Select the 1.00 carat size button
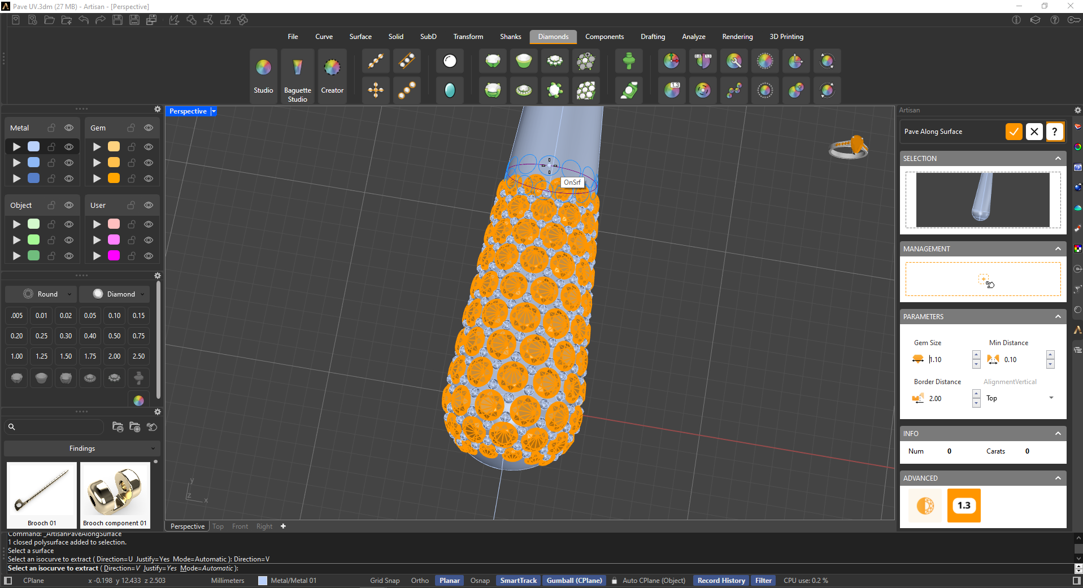The image size is (1083, 588). [x=17, y=356]
